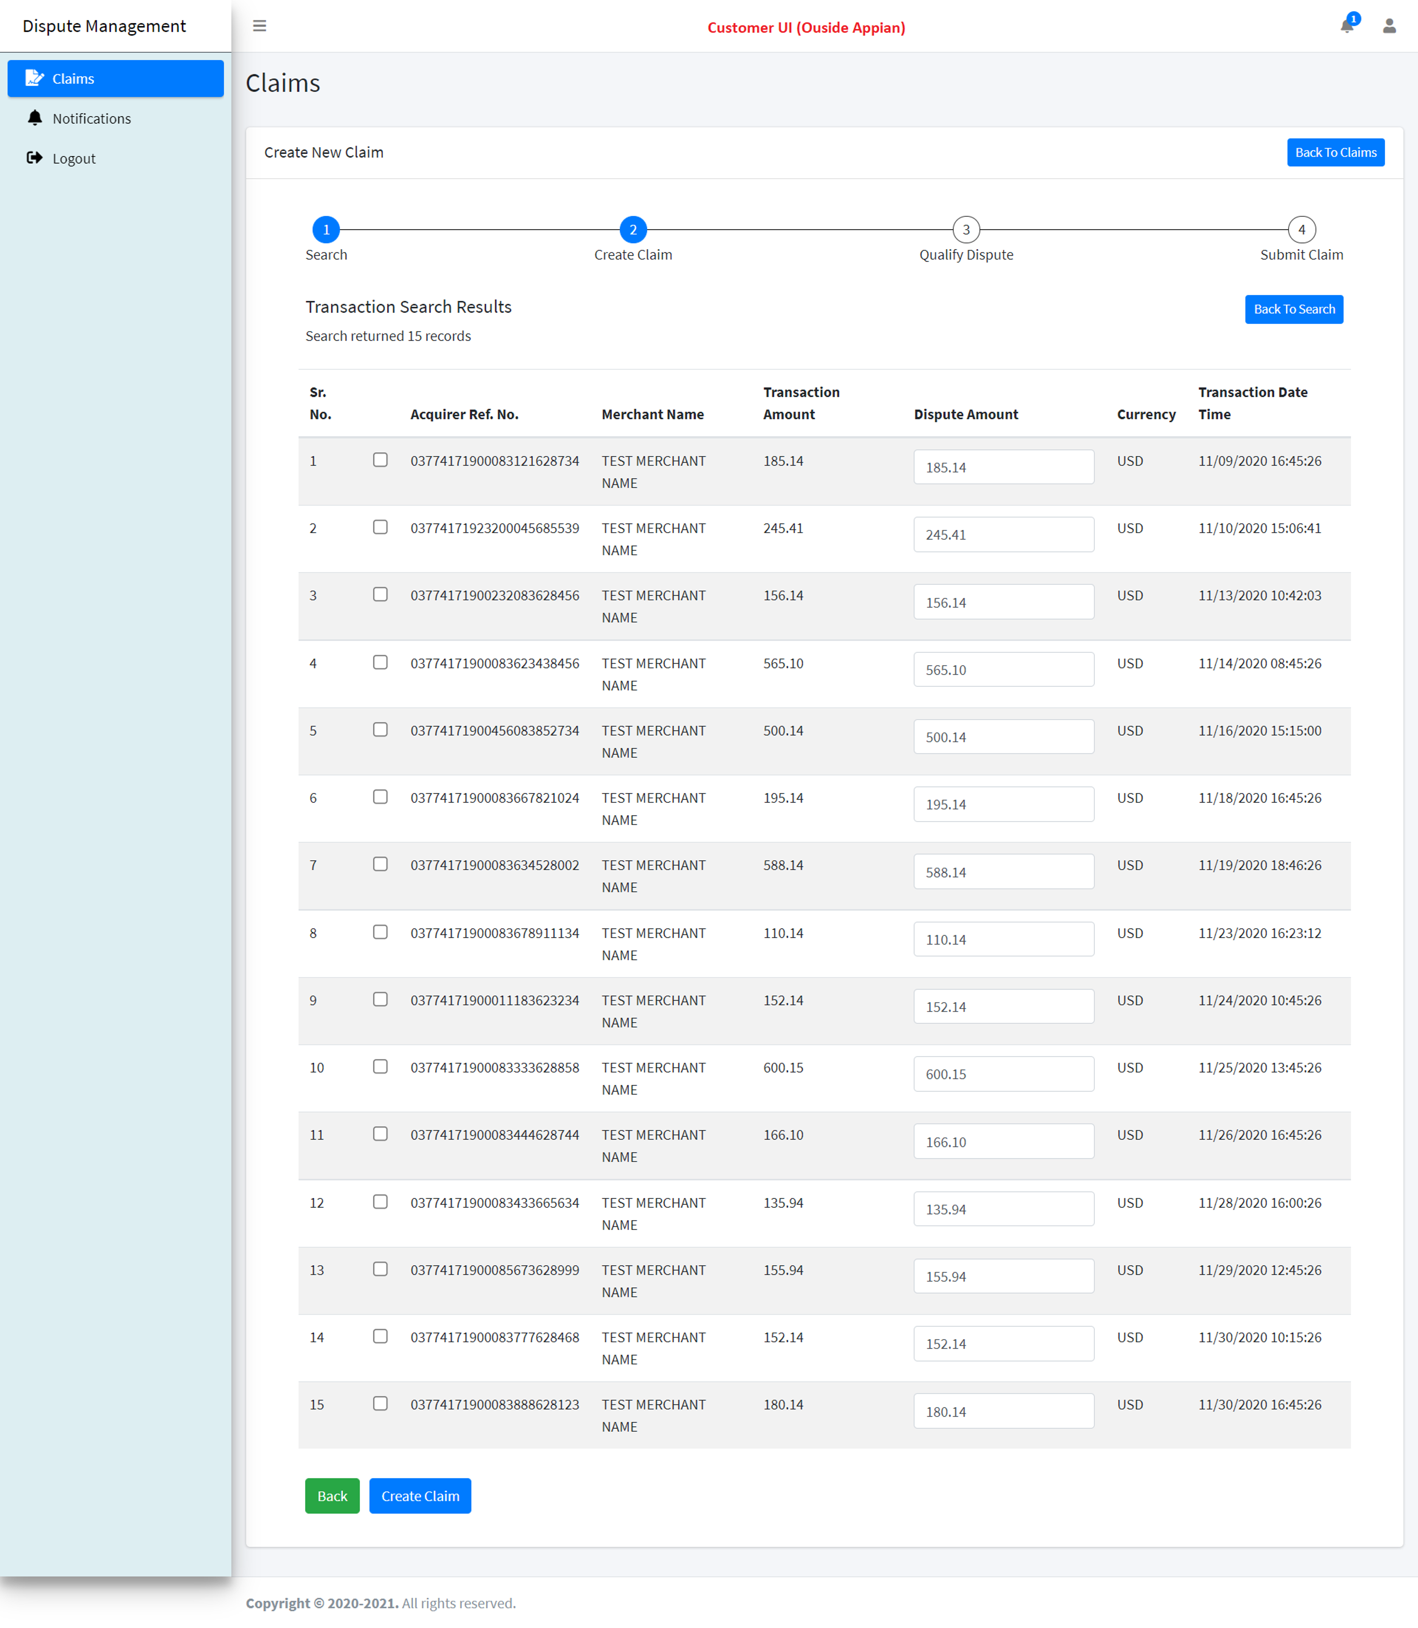
Task: Click Dispute Amount field showing 110.14
Action: pyautogui.click(x=1003, y=940)
